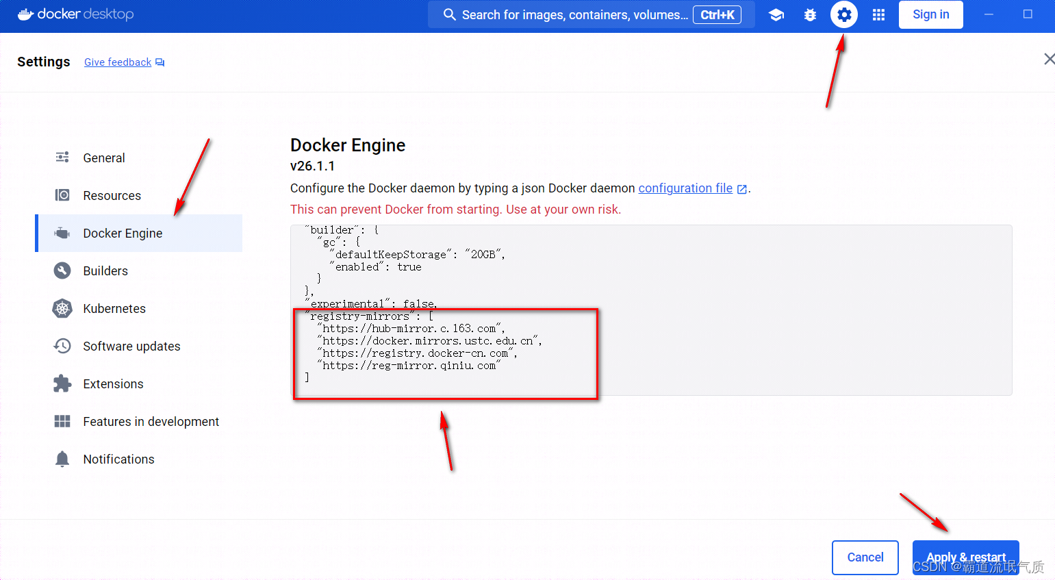
Task: Click the Docker Engine page heading
Action: [348, 145]
